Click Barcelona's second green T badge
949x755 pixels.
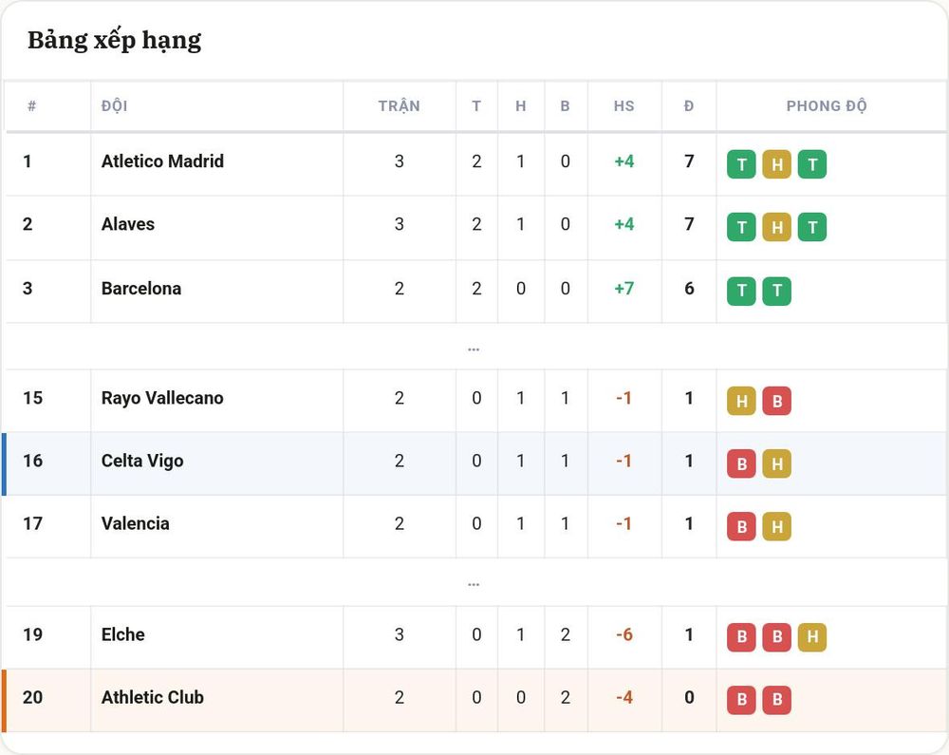(776, 292)
